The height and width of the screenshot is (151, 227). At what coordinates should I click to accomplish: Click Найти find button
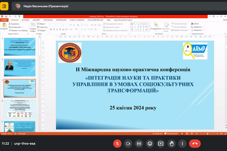[x=195, y=24]
